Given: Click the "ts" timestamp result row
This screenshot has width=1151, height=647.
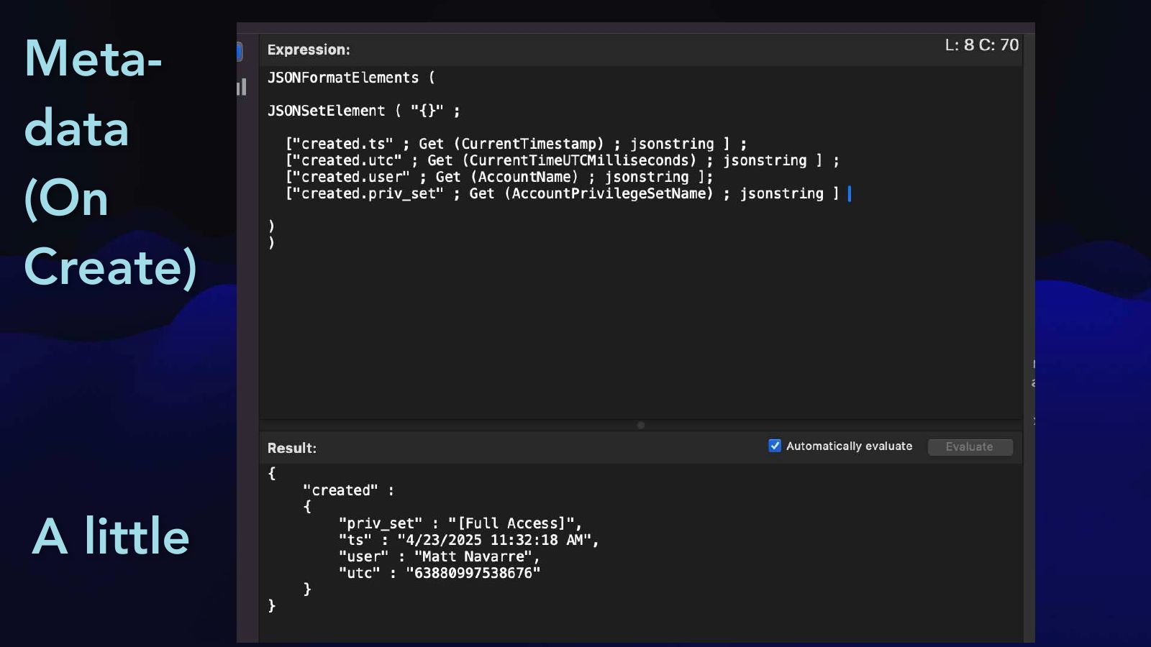Looking at the screenshot, I should click(468, 540).
